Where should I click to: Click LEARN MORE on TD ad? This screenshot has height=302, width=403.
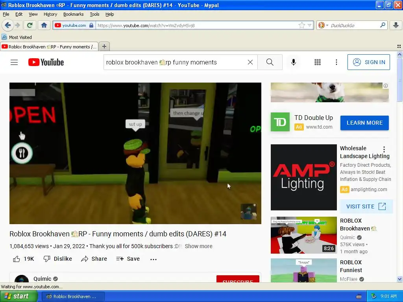coord(364,123)
